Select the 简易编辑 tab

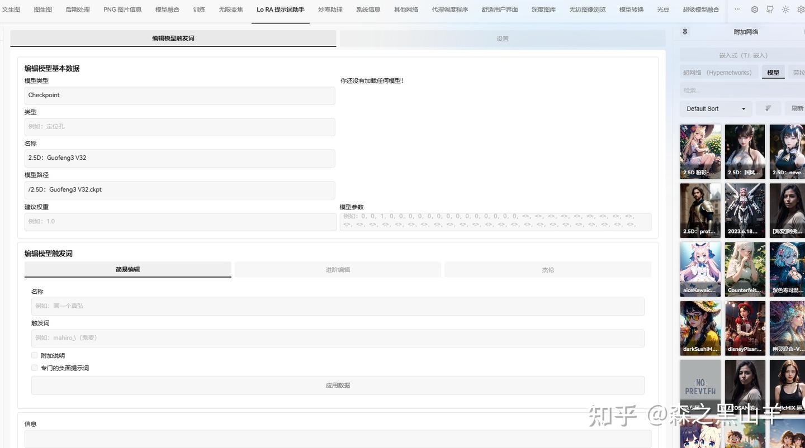tap(128, 269)
